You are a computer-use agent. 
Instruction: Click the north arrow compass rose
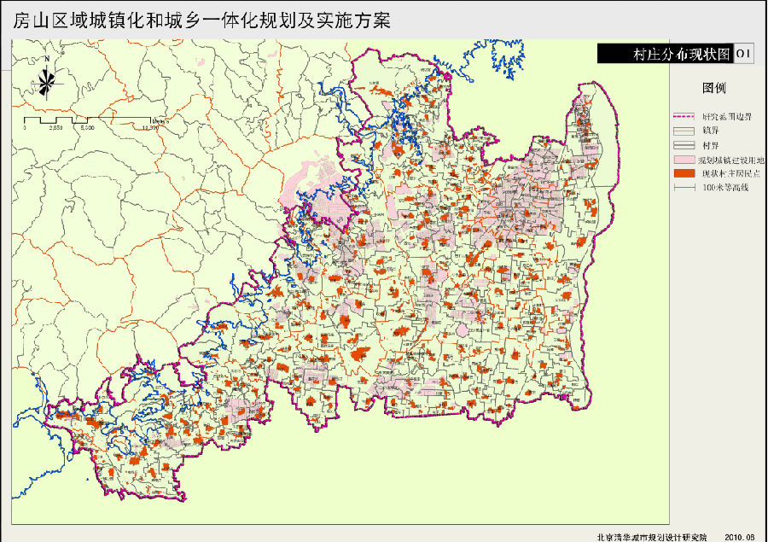47,79
